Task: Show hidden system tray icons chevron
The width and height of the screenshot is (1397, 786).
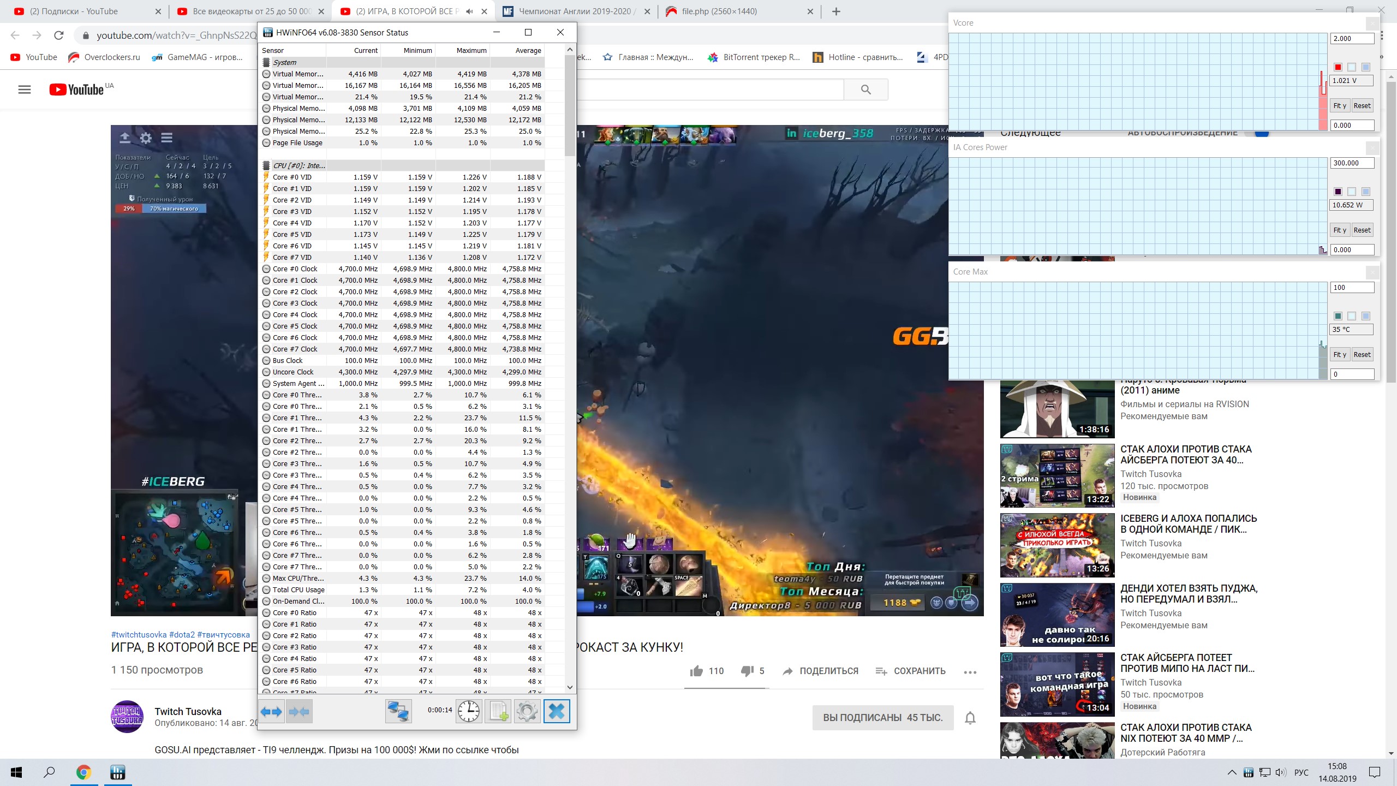Action: [1232, 772]
